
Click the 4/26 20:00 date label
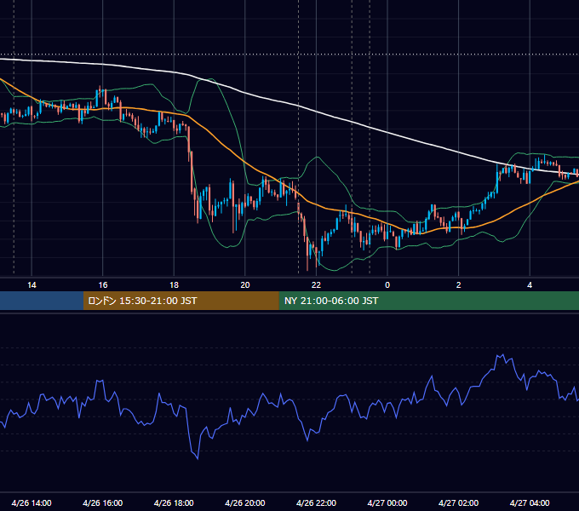coord(245,502)
